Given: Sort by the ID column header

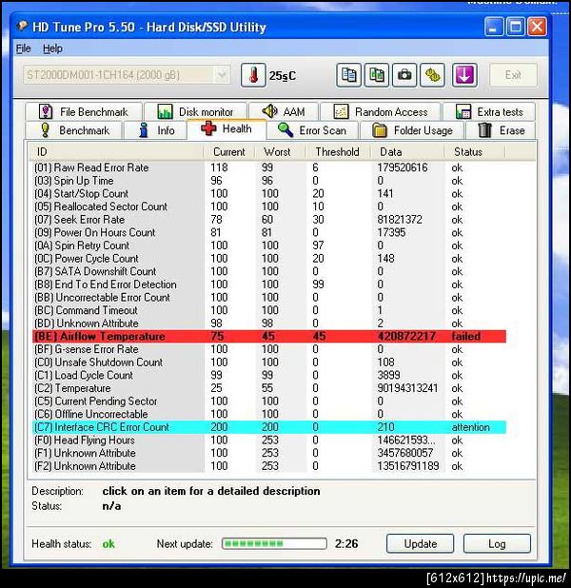Looking at the screenshot, I should pyautogui.click(x=116, y=152).
